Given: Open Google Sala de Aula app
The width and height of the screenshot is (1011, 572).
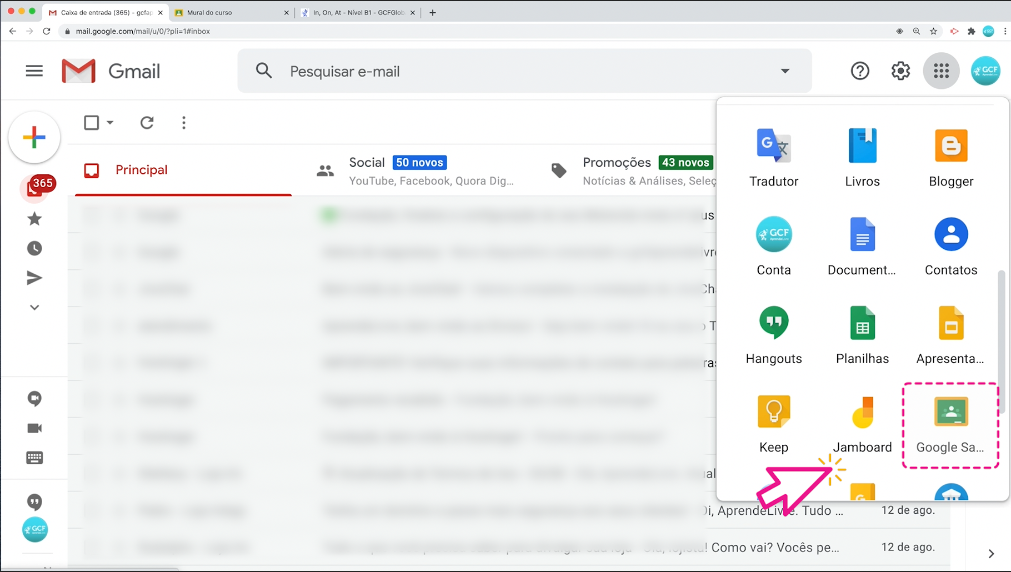Looking at the screenshot, I should pyautogui.click(x=951, y=425).
